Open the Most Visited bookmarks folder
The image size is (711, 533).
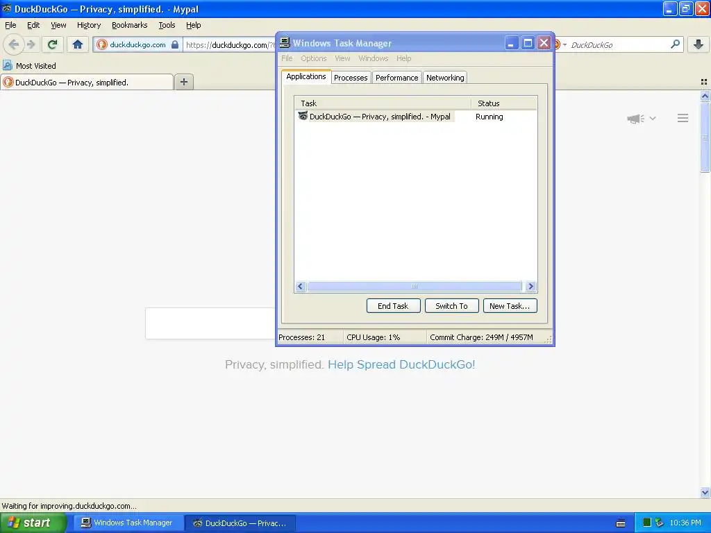[30, 66]
